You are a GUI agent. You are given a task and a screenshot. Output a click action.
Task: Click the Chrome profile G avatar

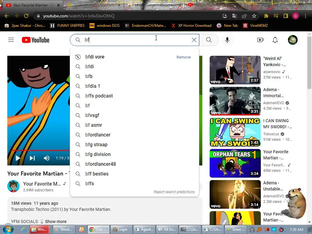(296, 16)
